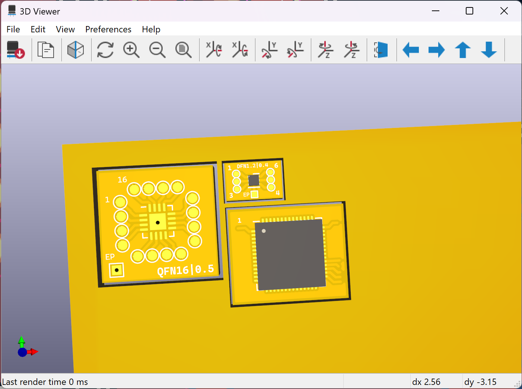Screen dimensions: 522x389
Task: Open the Edit menu
Action: click(38, 29)
